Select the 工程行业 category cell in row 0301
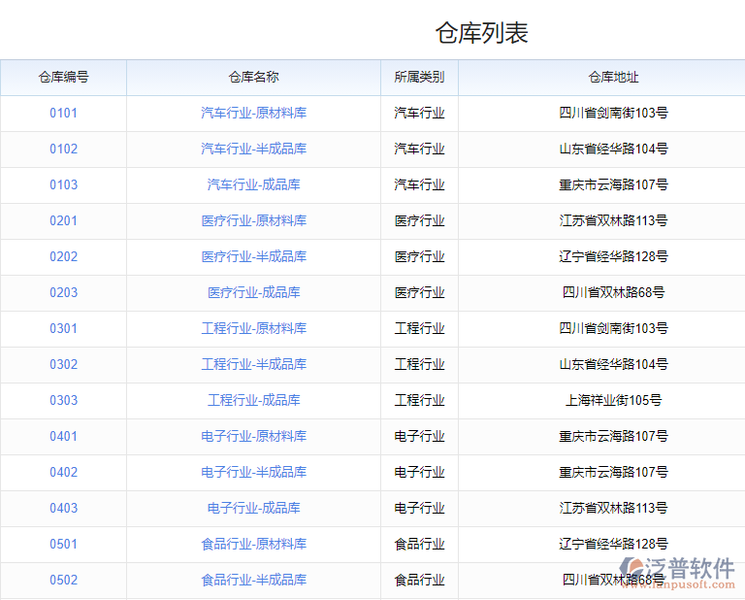The width and height of the screenshot is (745, 600). [419, 328]
